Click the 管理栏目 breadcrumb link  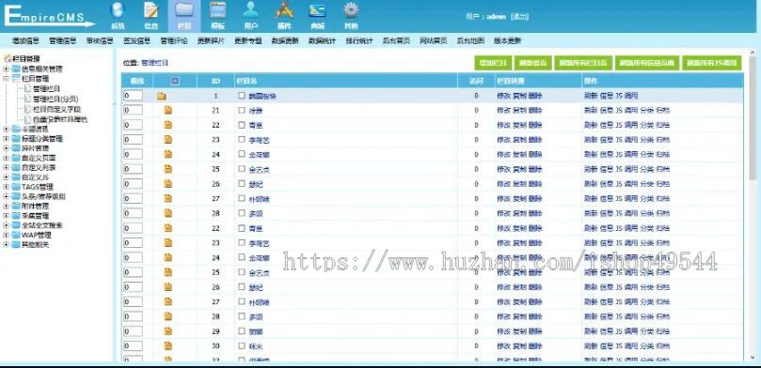coord(155,63)
